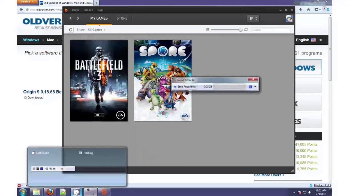Open the Origin menu
The height and width of the screenshot is (196, 349).
click(76, 10)
